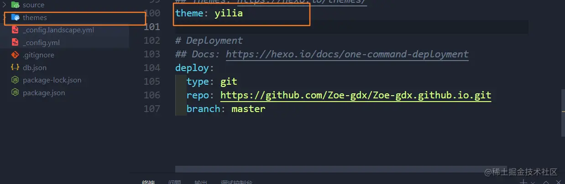This screenshot has height=184, width=565.
Task: Click line number 100 in the gutter
Action: tap(152, 13)
